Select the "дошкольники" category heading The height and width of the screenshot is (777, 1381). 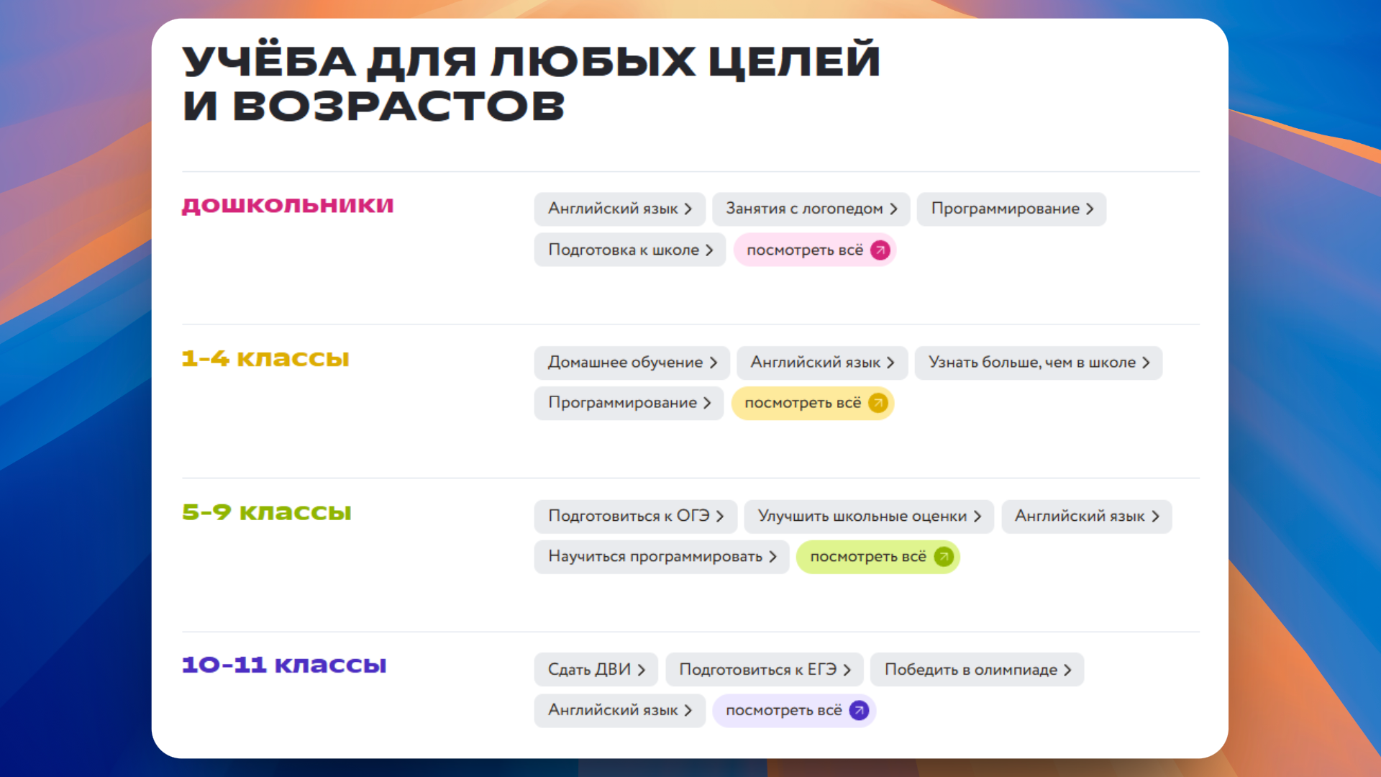(x=287, y=205)
